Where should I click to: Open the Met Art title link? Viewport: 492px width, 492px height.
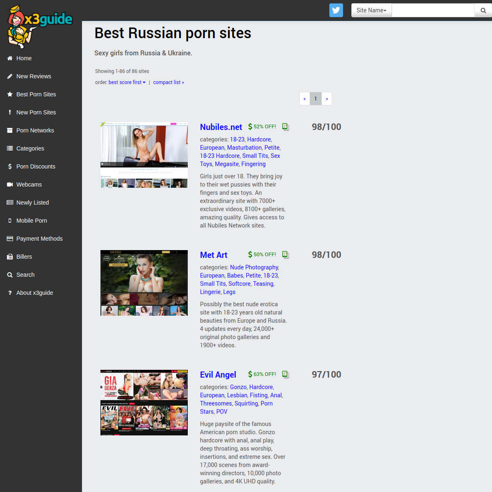coord(214,255)
